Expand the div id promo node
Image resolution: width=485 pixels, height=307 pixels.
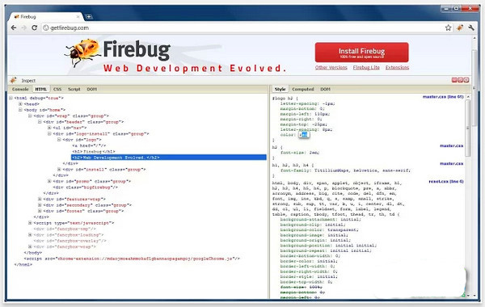49,181
